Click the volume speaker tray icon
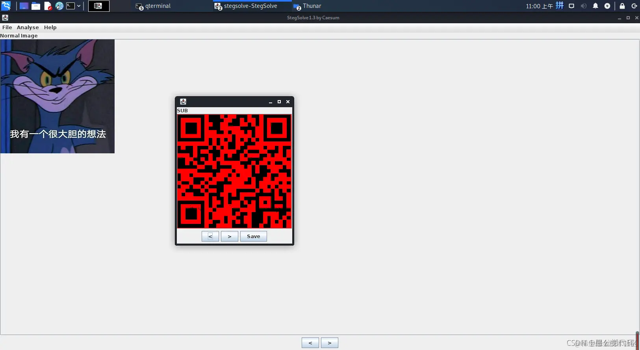Screen dimensions: 640x350 coord(583,6)
